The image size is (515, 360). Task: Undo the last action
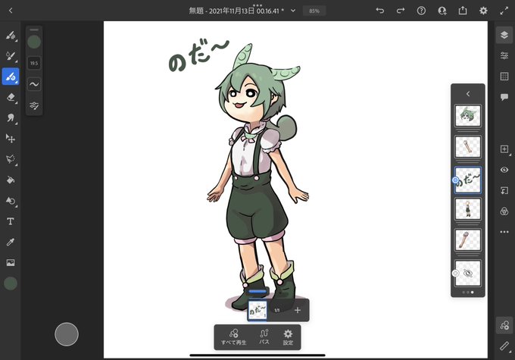coord(380,11)
